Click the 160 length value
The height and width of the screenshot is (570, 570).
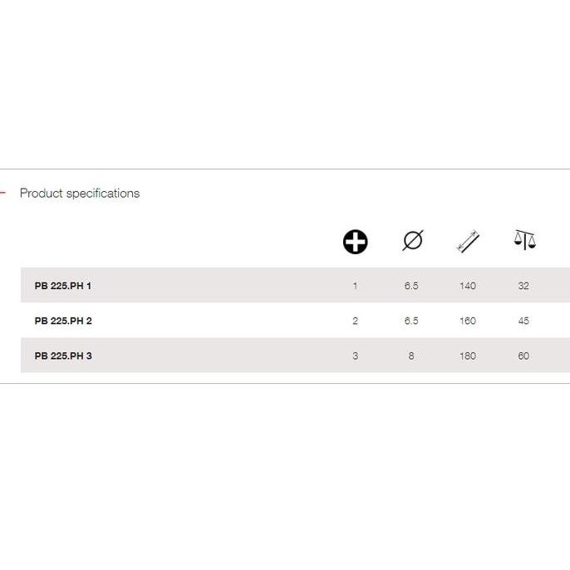click(x=468, y=321)
